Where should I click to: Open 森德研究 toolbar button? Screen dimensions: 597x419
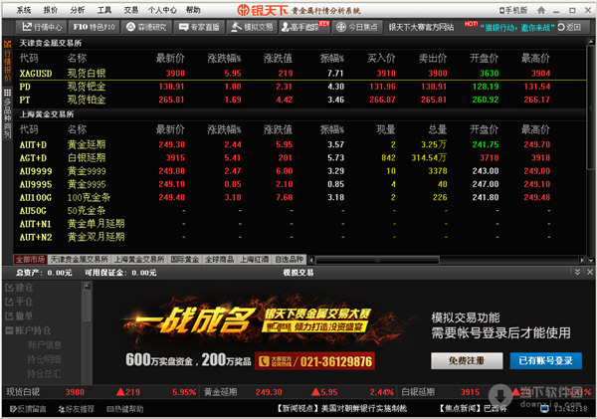(x=146, y=27)
